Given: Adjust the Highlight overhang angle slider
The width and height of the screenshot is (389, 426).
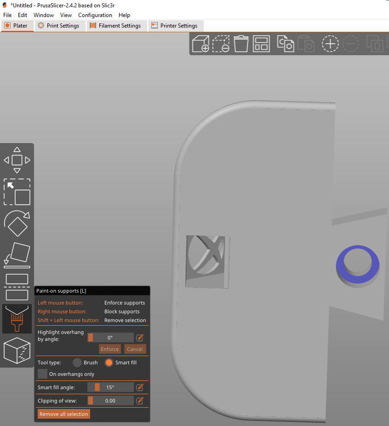Looking at the screenshot, I should (x=110, y=337).
